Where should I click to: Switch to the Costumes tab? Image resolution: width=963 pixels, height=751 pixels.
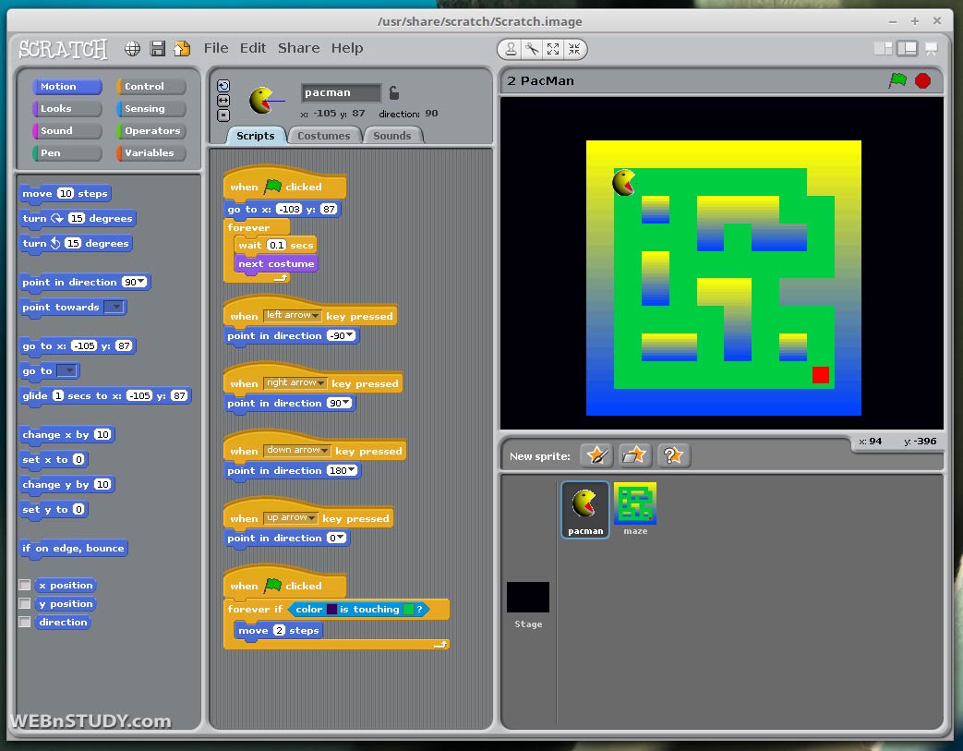pos(324,136)
